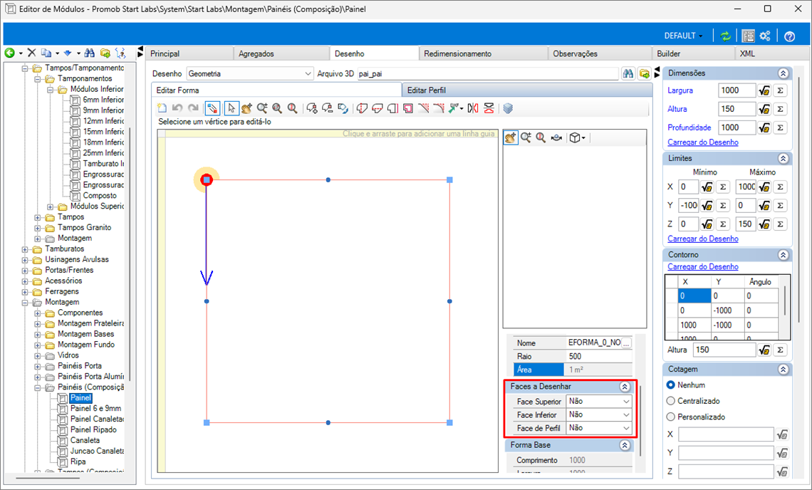Click the green refresh icon in blue header
This screenshot has width=812, height=490.
point(725,36)
